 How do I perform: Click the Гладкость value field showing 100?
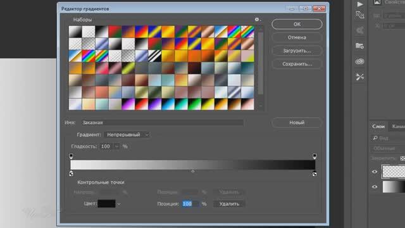point(106,146)
